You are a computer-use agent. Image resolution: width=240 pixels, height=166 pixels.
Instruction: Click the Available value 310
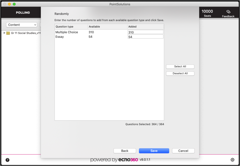(x=91, y=32)
